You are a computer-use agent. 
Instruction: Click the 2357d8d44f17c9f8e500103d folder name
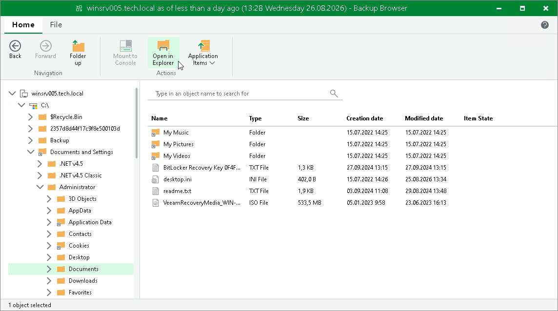point(85,129)
